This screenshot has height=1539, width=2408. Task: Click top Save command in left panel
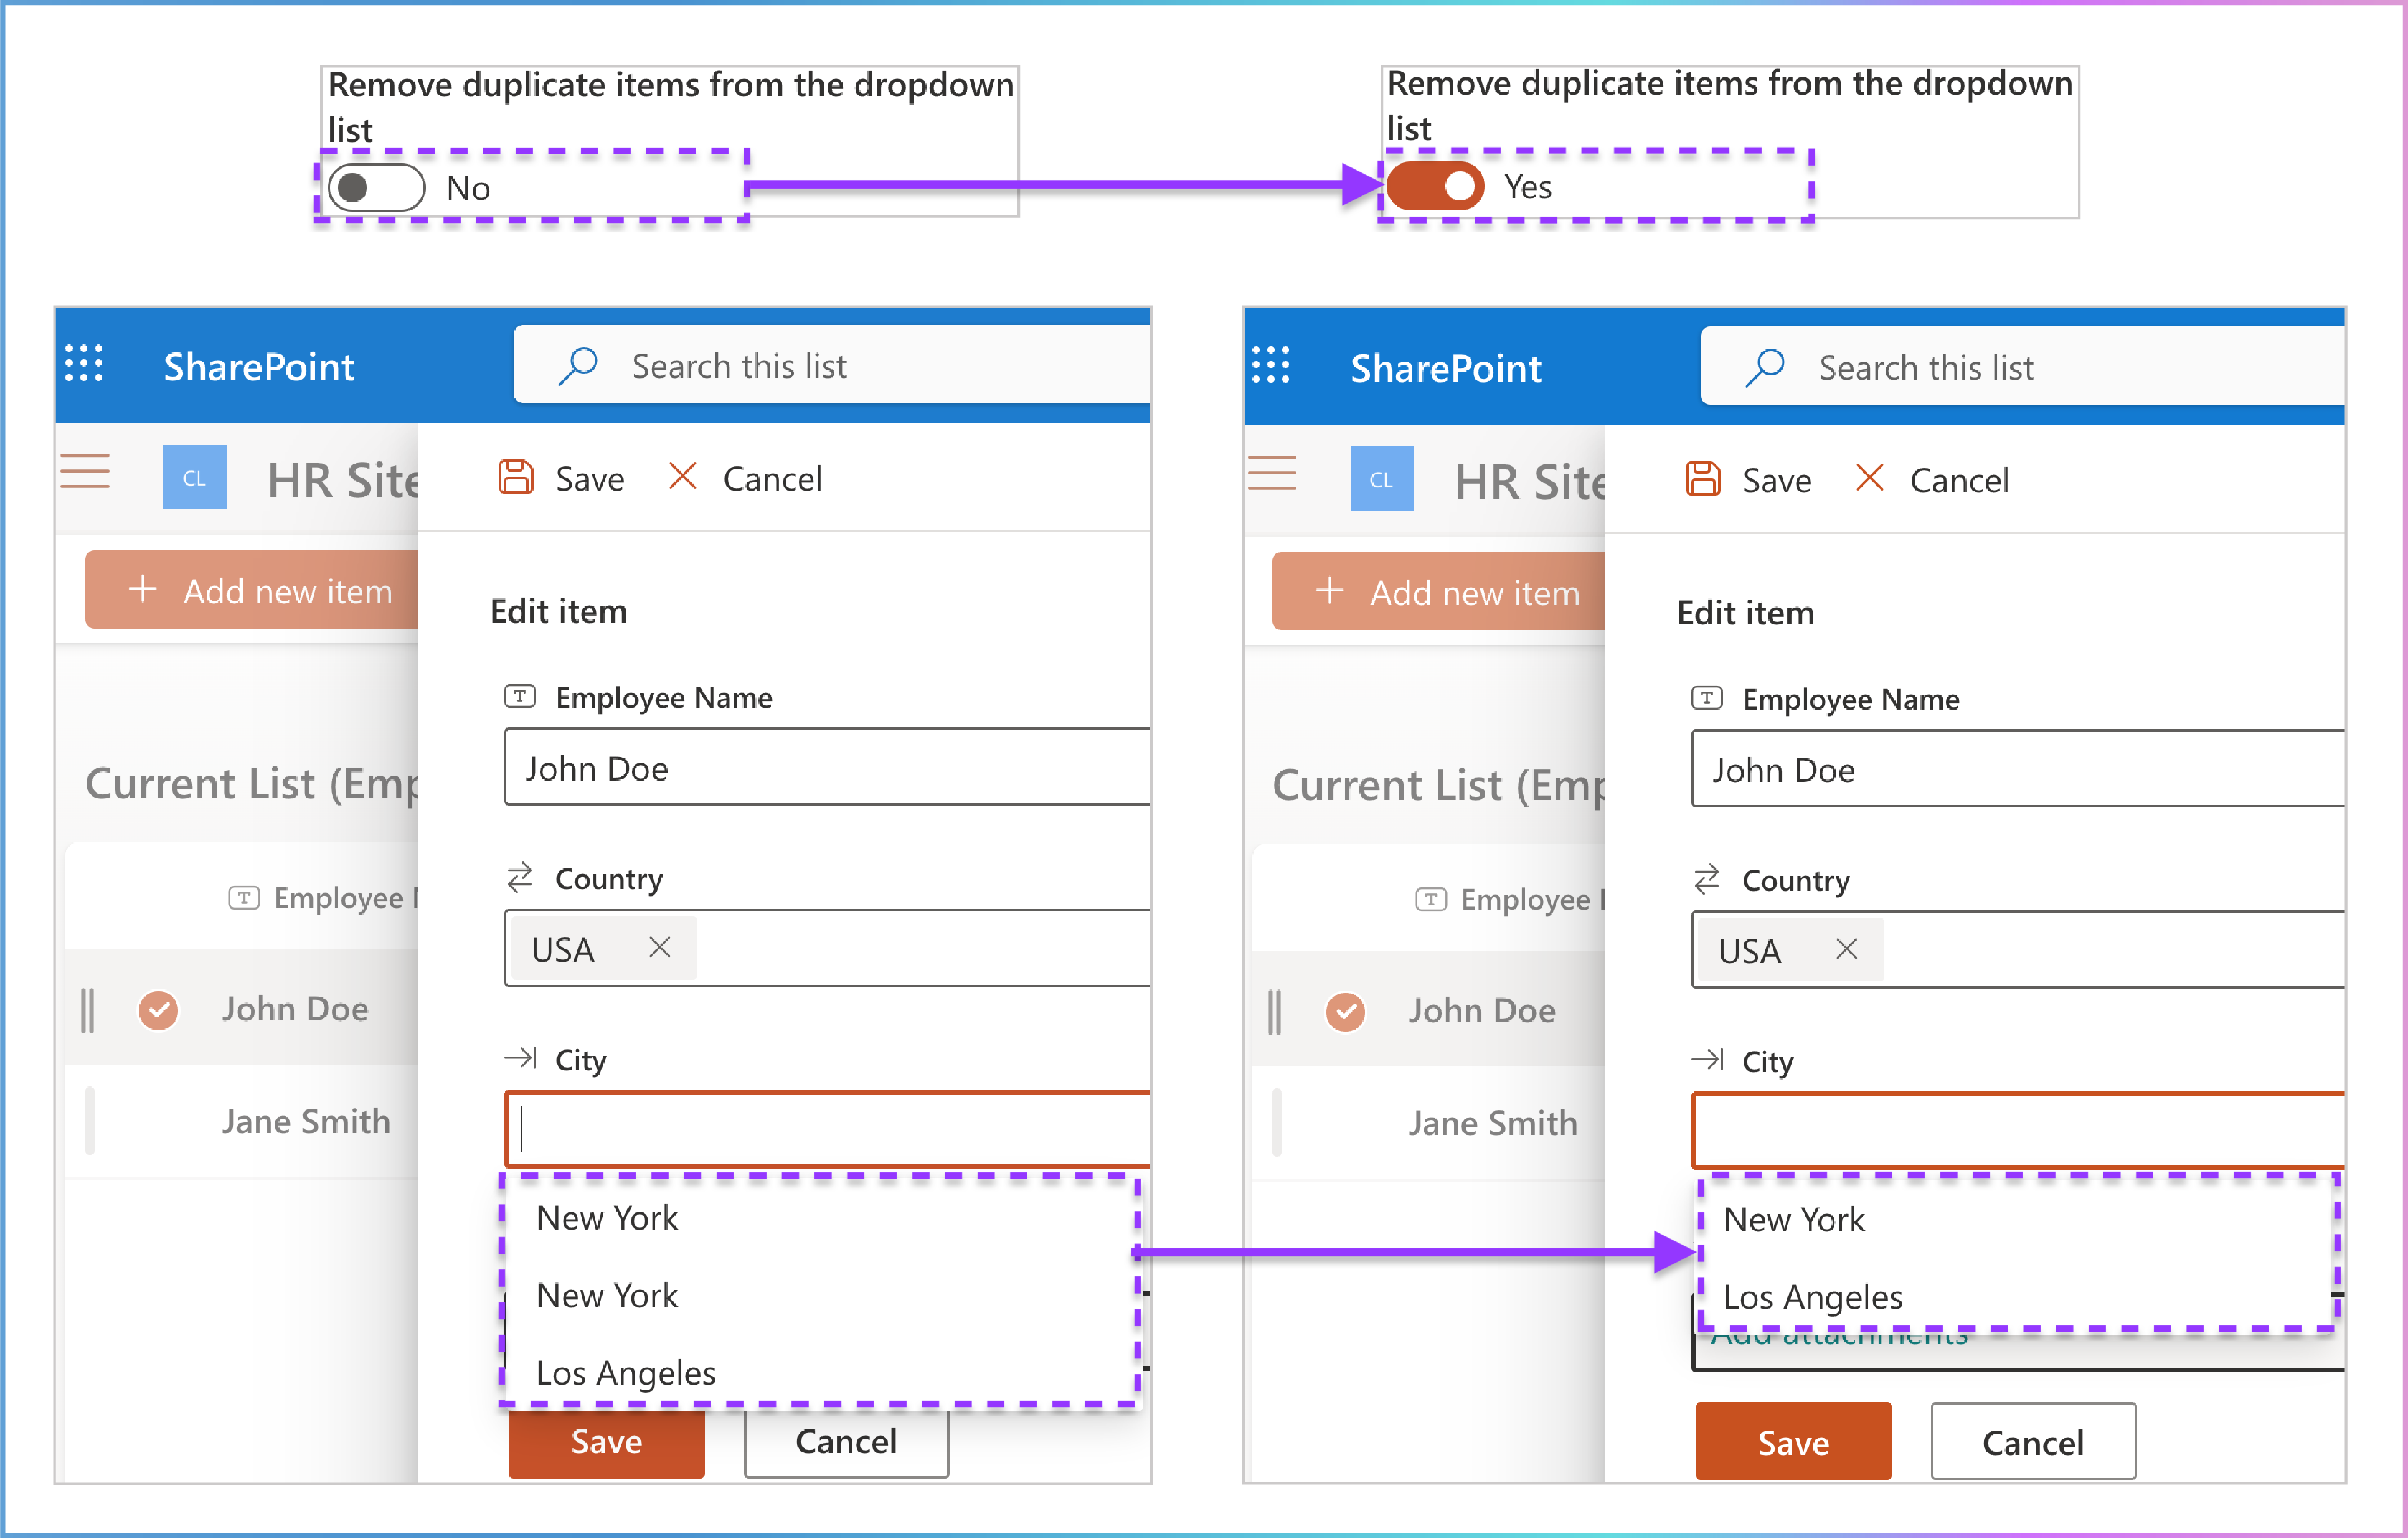(x=561, y=478)
